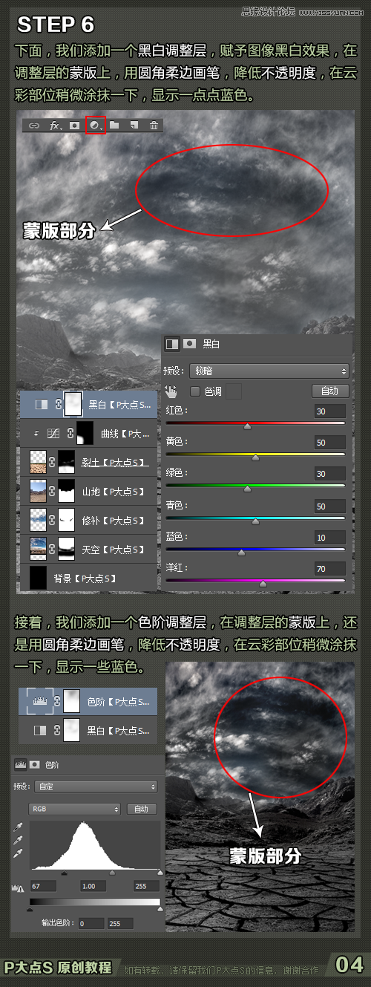Viewport: 371px width, 987px height.
Task: Click the chain link on the 天空 layer
Action: (52, 550)
